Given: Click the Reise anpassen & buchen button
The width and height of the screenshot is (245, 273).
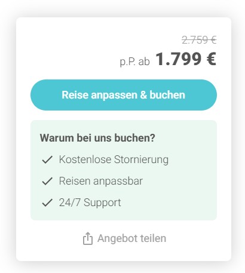Looking at the screenshot, I should (x=124, y=95).
